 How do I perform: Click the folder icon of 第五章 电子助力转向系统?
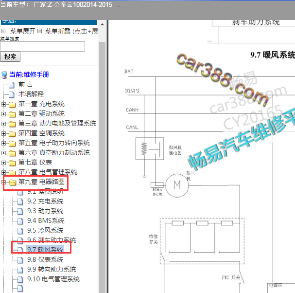12,144
